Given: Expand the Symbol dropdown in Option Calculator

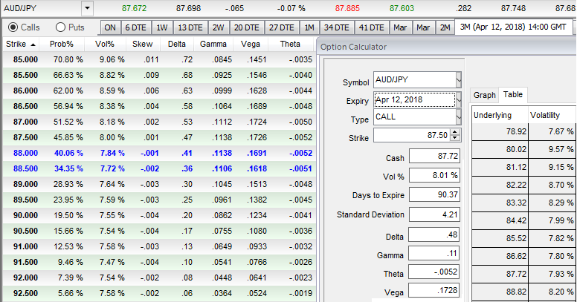Looking at the screenshot, I should (458, 80).
